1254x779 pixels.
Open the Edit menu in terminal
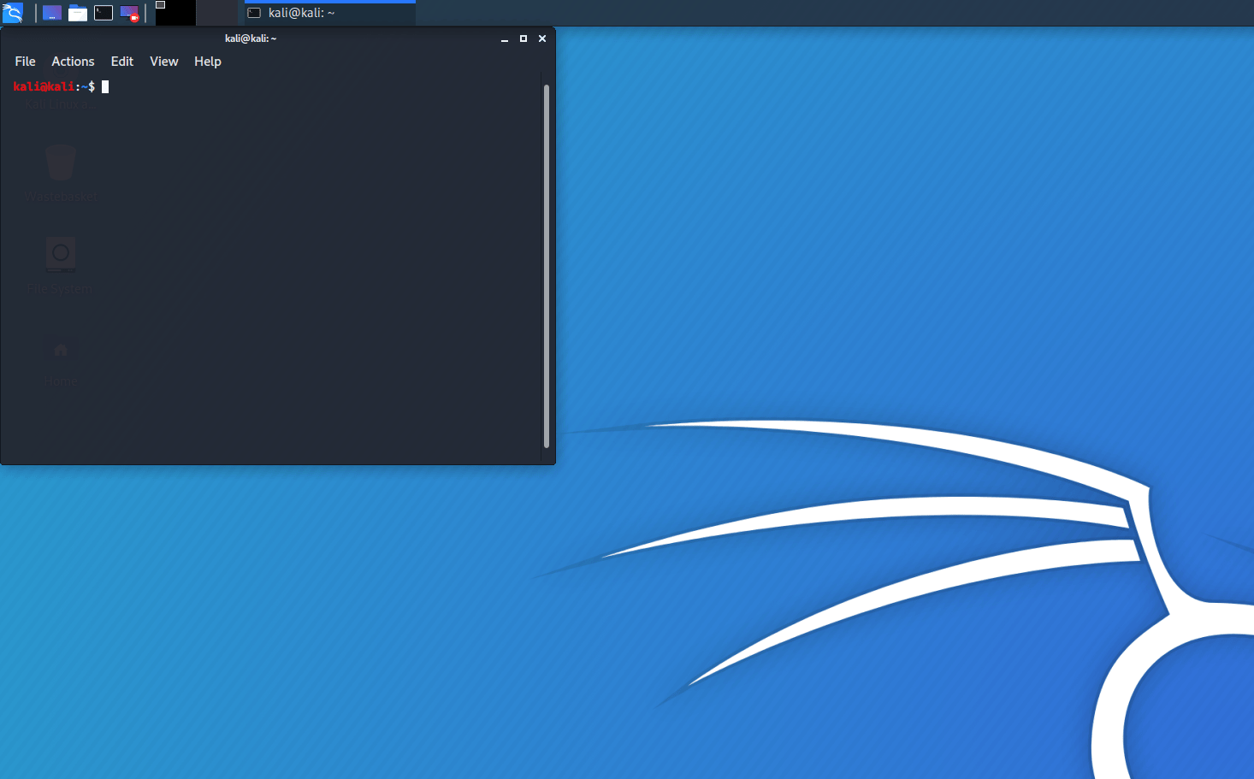[x=122, y=62]
